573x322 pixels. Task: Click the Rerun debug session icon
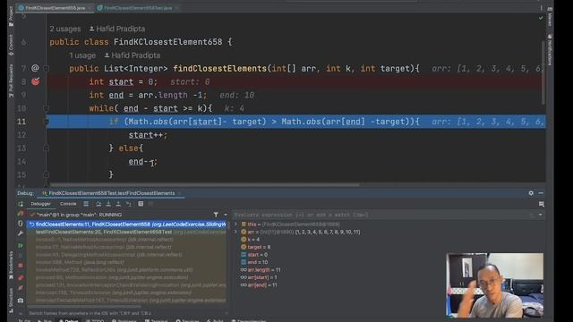(x=21, y=204)
